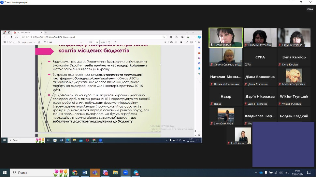This screenshot has height=177, width=316.
Task: Click the refresh icon in shared Edge browser
Action: click(11, 37)
